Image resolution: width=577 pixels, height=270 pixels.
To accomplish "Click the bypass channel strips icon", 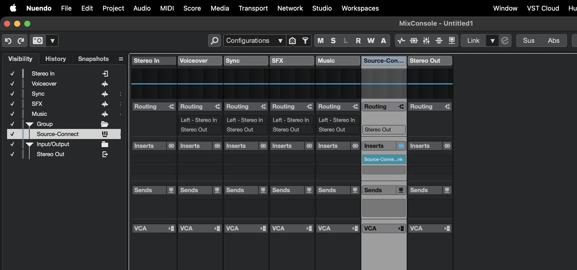I will pyautogui.click(x=426, y=41).
